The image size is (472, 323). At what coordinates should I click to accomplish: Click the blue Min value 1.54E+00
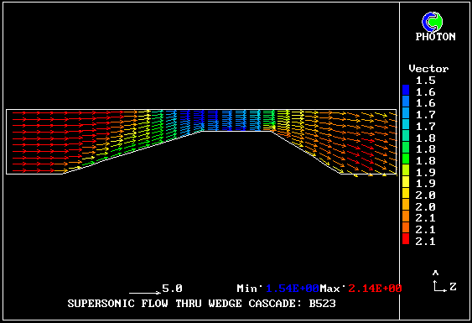click(x=293, y=289)
